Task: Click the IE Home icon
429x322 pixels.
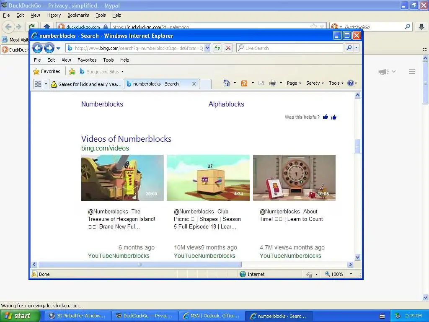Action: click(x=227, y=83)
